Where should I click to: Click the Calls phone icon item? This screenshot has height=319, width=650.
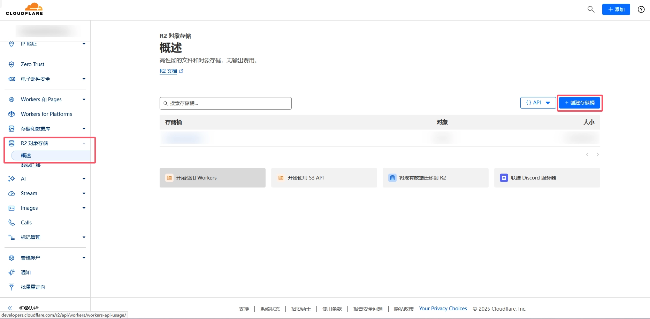click(x=26, y=223)
